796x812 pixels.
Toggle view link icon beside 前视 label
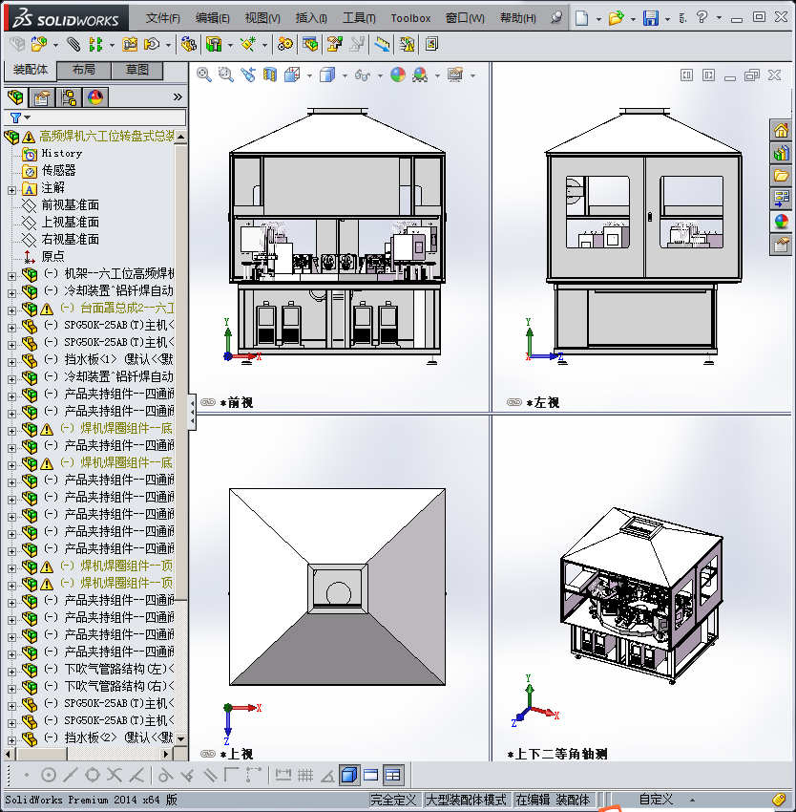[x=208, y=402]
